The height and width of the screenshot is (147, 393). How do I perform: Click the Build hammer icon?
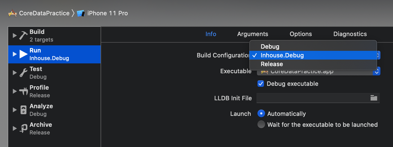(x=23, y=36)
